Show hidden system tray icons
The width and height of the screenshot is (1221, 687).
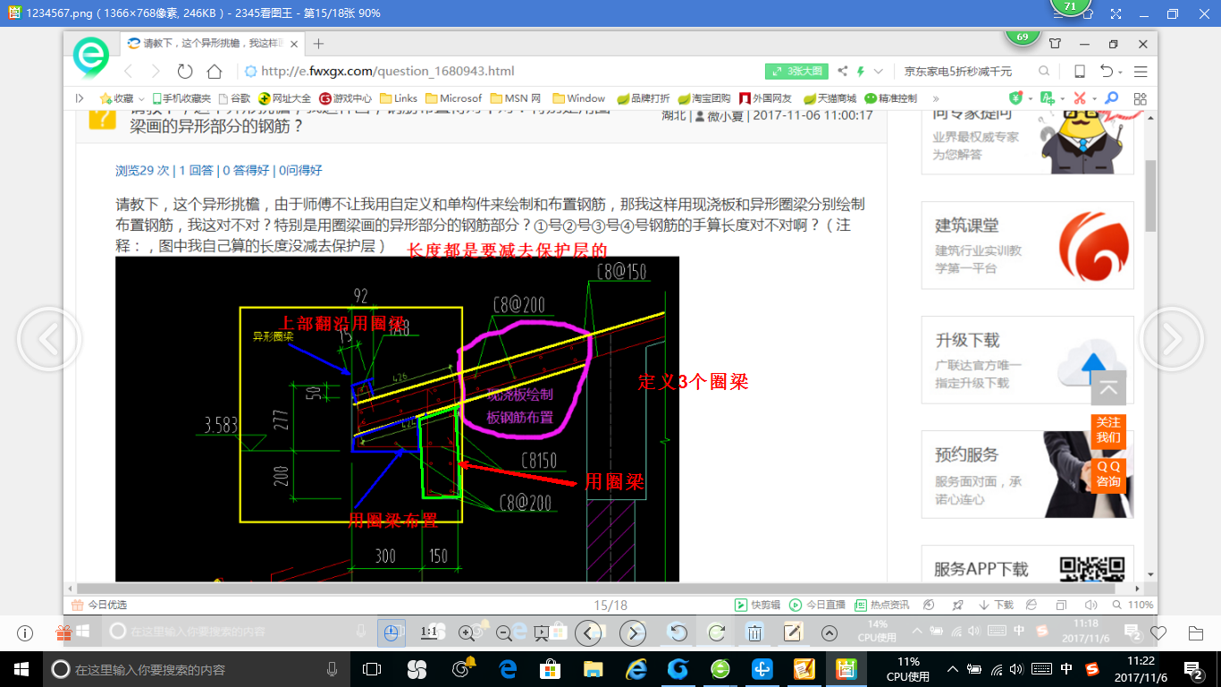tap(954, 669)
